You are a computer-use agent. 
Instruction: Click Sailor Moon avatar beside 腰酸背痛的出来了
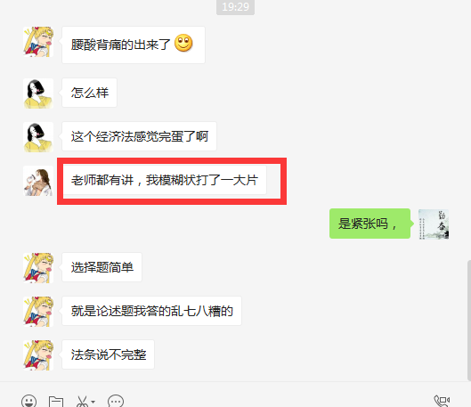(x=38, y=42)
